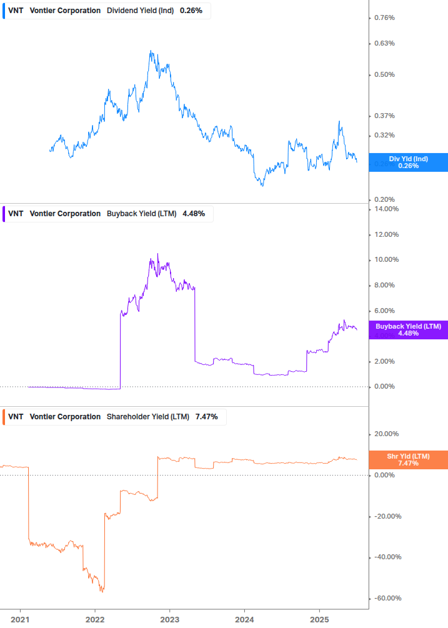Click the 0.63% dividend yield axis label
Viewport: 448px width, 628px height.
point(384,43)
